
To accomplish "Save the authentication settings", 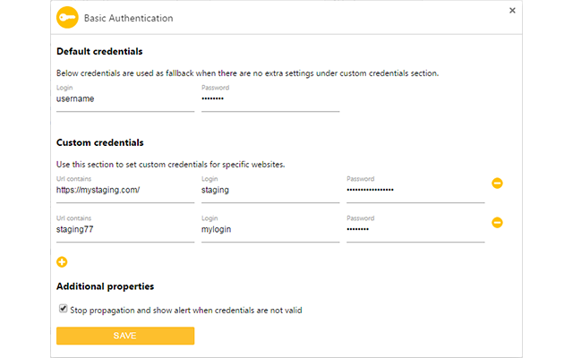I will coord(125,336).
